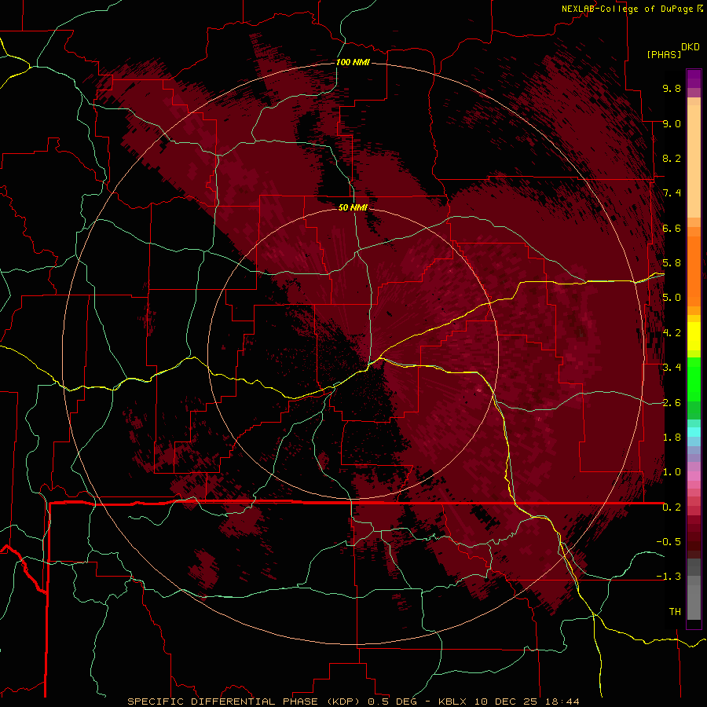Pick the cyan segment of the color bar
This screenshot has height=707, width=707.
point(694,431)
